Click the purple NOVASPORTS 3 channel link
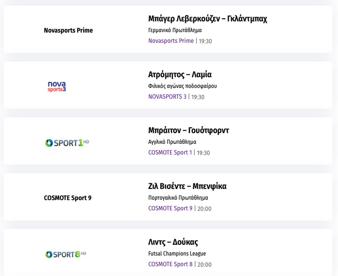The image size is (338, 276). tap(167, 97)
